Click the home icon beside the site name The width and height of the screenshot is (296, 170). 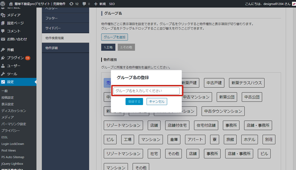(x=11, y=4)
